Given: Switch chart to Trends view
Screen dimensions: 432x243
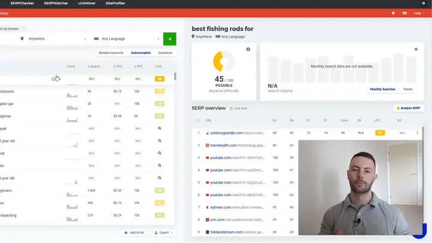Looking at the screenshot, I should pos(407,89).
